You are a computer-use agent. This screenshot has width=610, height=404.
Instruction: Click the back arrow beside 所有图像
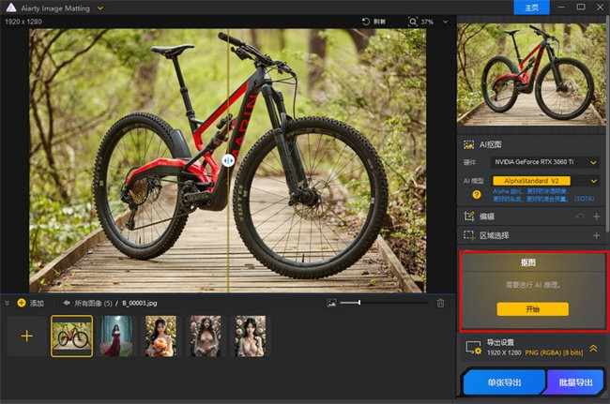[66, 303]
